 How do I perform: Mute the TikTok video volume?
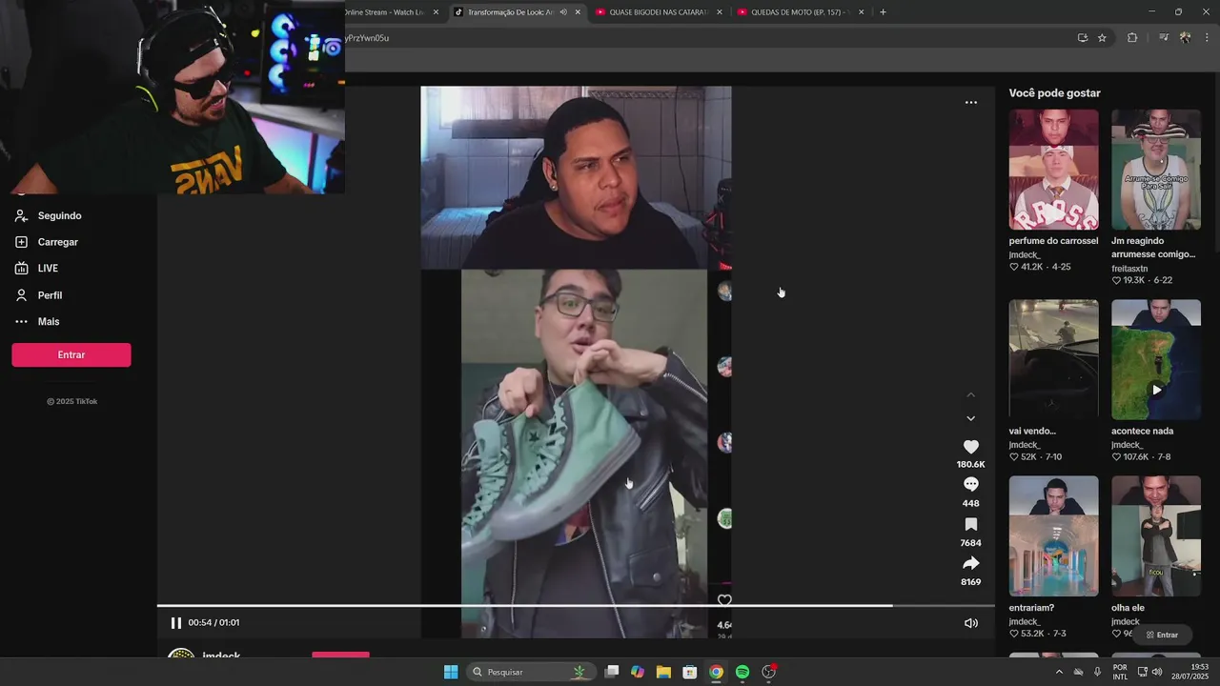click(970, 623)
